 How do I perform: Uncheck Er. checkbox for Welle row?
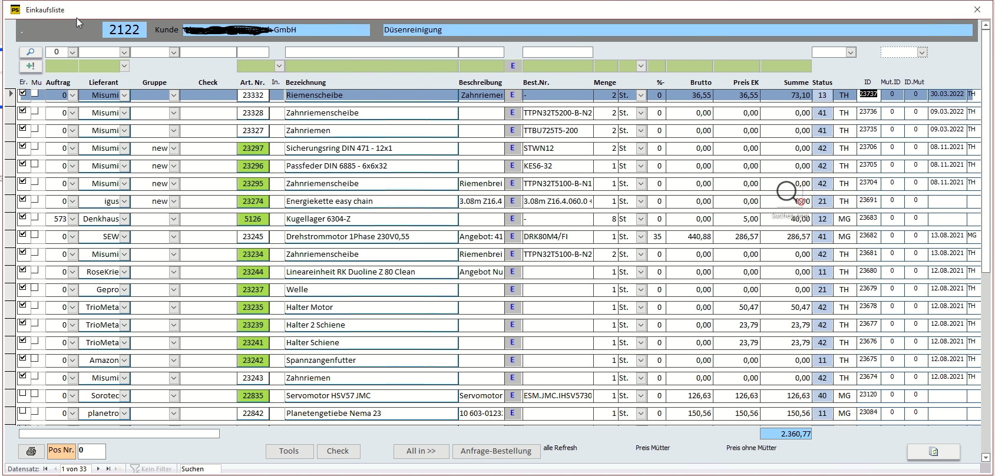click(23, 287)
